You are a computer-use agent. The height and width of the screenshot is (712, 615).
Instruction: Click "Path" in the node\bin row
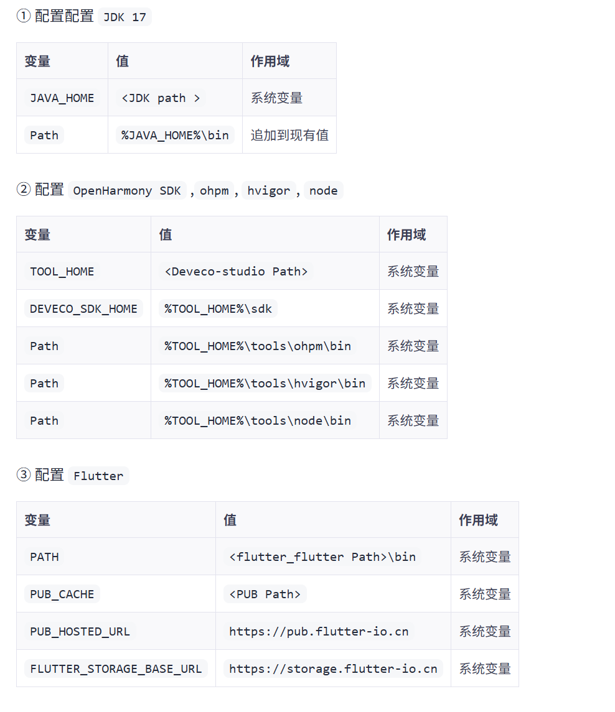tap(44, 420)
